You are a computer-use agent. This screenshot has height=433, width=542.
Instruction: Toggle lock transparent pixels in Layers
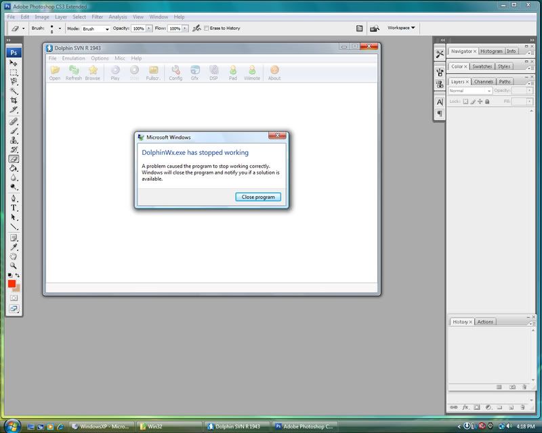465,101
